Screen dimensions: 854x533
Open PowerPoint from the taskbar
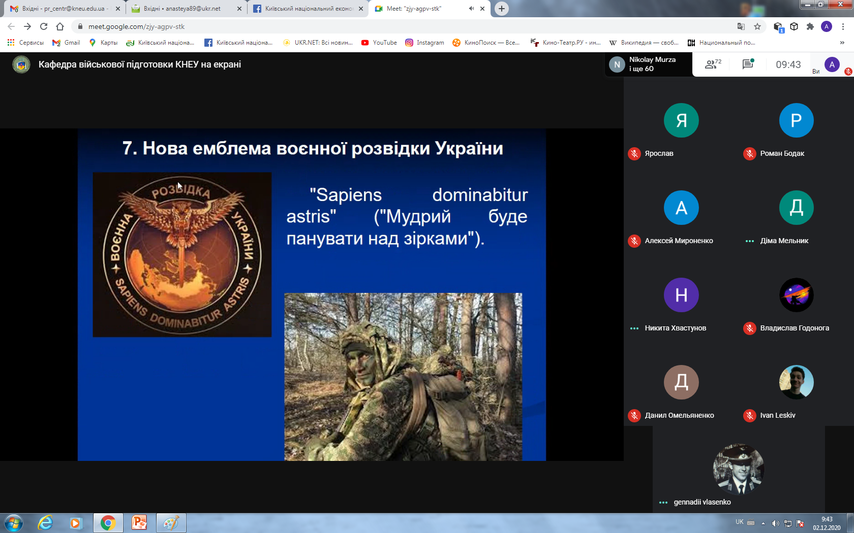tap(139, 522)
